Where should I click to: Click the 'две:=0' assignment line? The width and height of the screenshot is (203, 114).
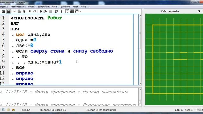(x=25, y=45)
